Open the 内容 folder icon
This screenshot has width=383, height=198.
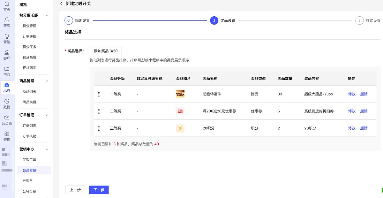(7, 69)
